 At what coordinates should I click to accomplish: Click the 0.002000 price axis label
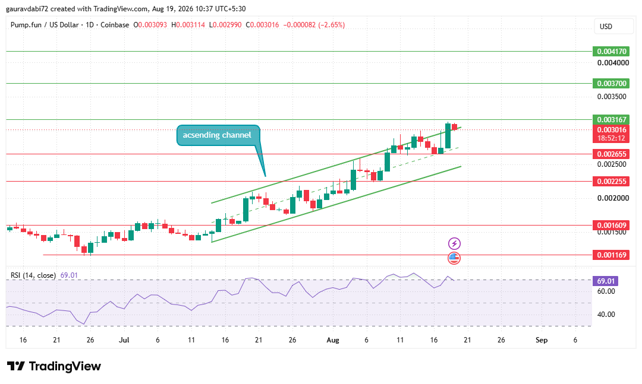[x=613, y=198]
